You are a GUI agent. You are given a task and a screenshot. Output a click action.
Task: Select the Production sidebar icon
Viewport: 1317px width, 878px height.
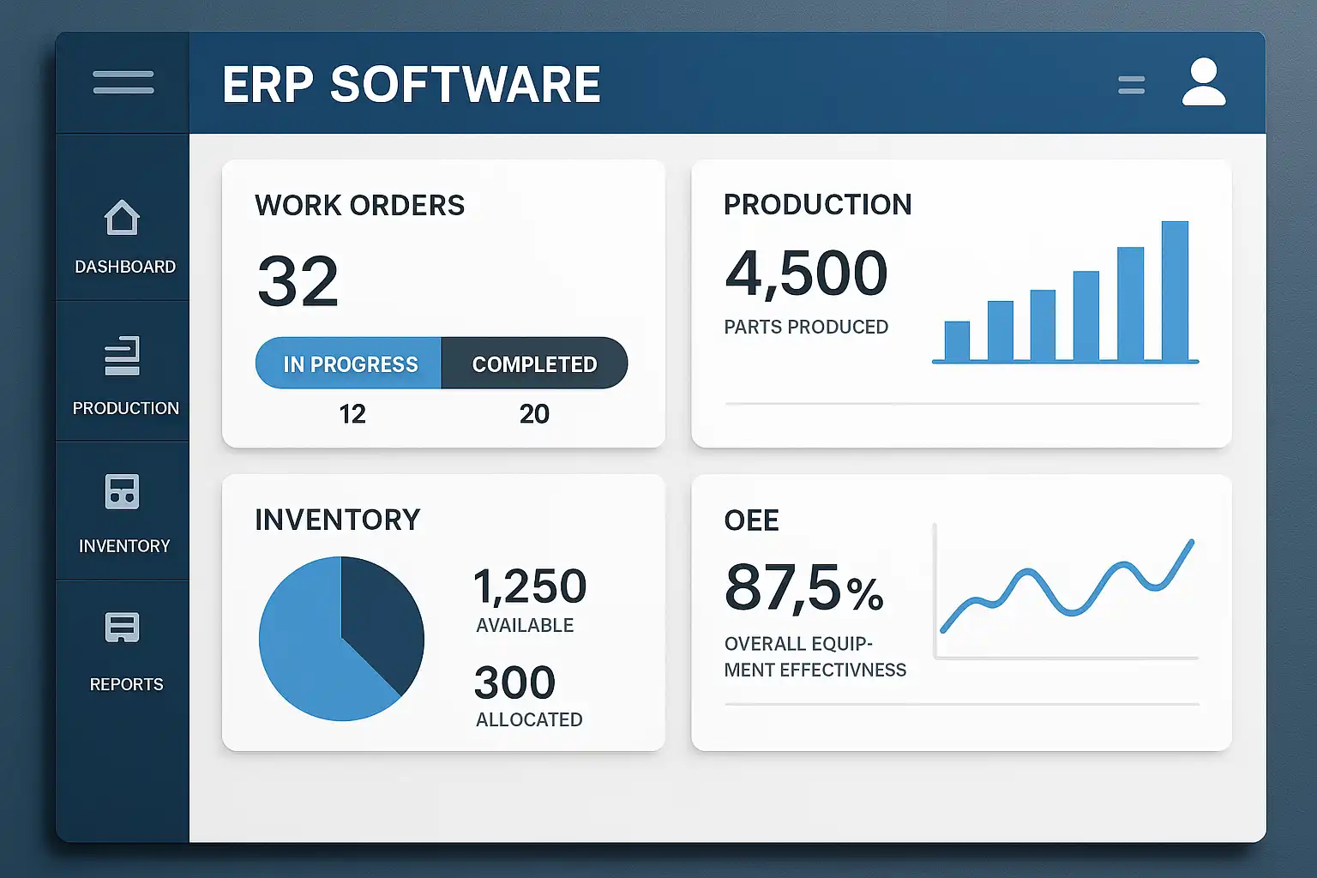tap(122, 357)
